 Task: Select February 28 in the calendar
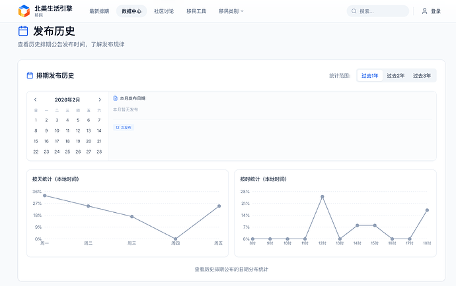coord(99,152)
